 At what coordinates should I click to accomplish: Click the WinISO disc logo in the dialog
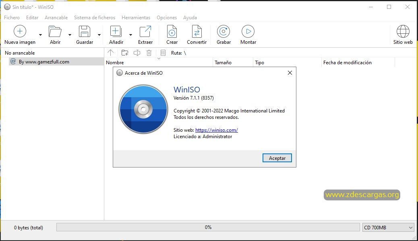143,109
